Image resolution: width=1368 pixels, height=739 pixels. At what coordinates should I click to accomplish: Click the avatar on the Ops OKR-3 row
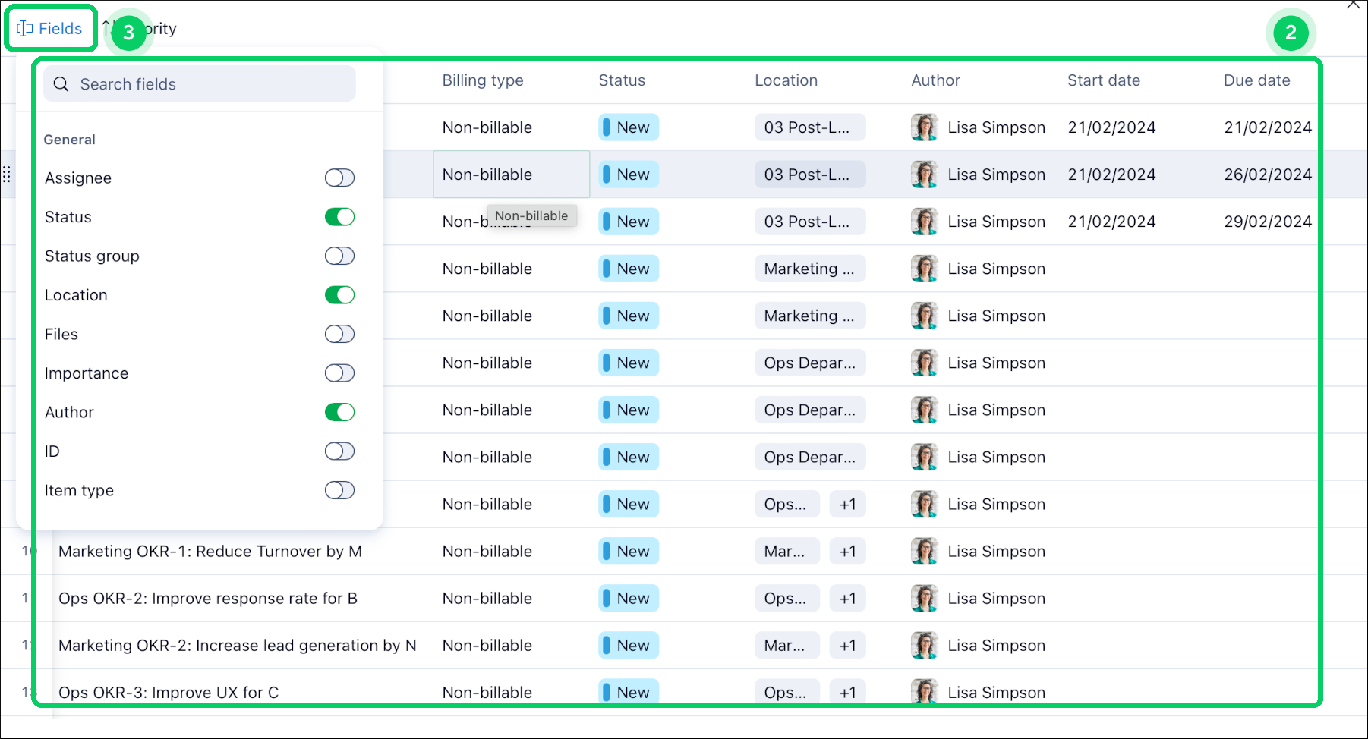point(924,692)
